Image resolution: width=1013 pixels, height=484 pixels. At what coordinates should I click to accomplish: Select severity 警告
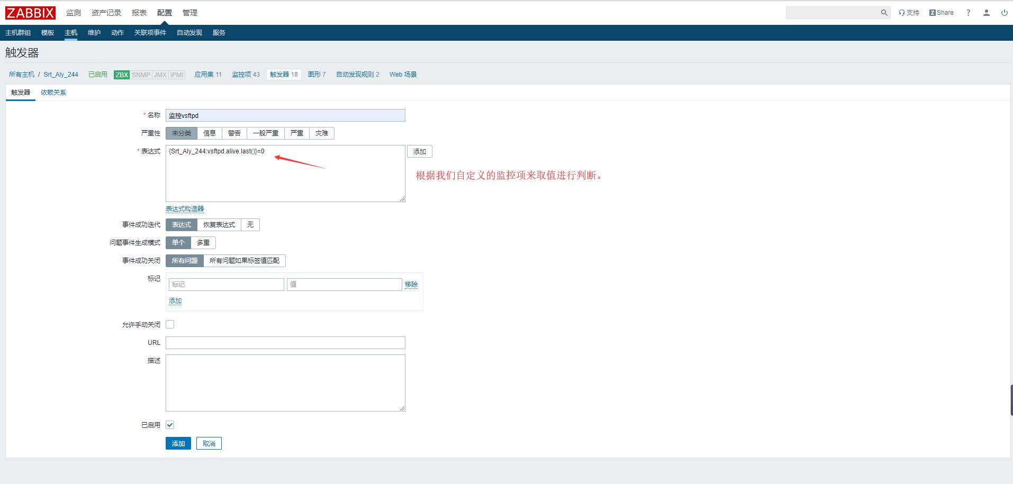point(234,133)
